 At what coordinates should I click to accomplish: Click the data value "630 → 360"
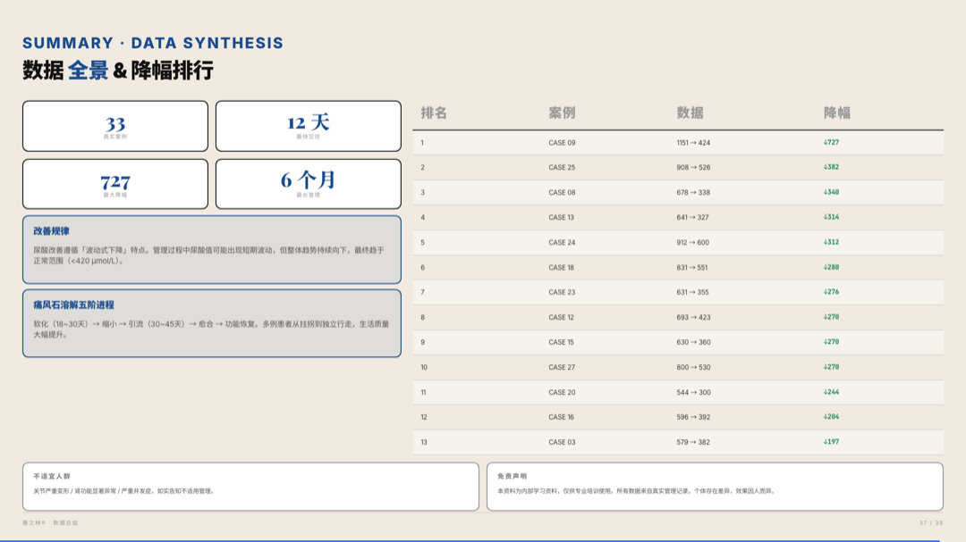(693, 342)
